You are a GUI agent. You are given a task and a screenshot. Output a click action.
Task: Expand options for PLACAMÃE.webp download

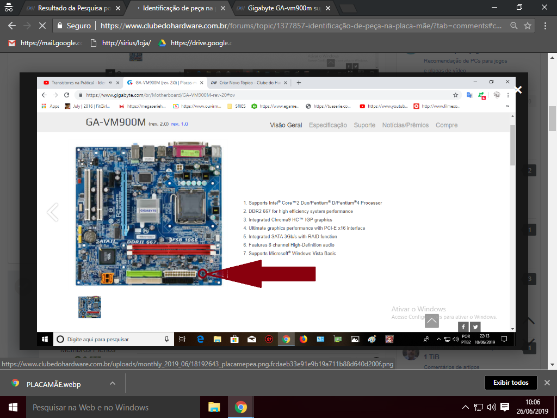113,383
